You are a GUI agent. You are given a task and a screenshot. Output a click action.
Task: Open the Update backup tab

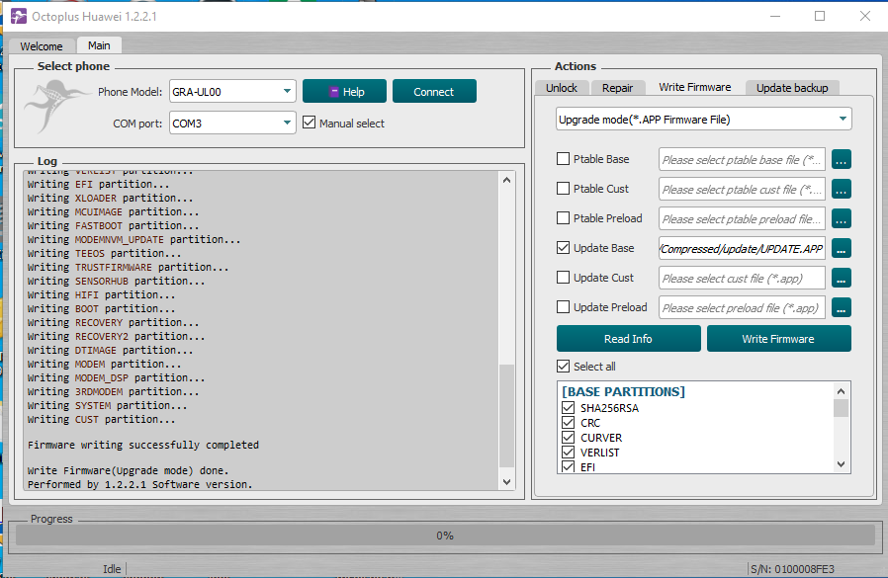pyautogui.click(x=792, y=88)
